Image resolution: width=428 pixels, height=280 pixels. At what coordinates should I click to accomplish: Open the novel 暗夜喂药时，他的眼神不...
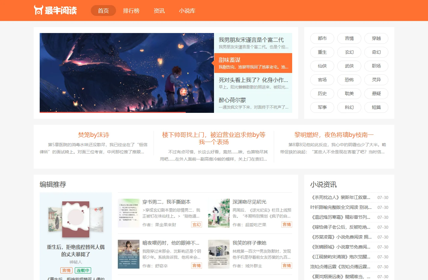click(x=171, y=243)
